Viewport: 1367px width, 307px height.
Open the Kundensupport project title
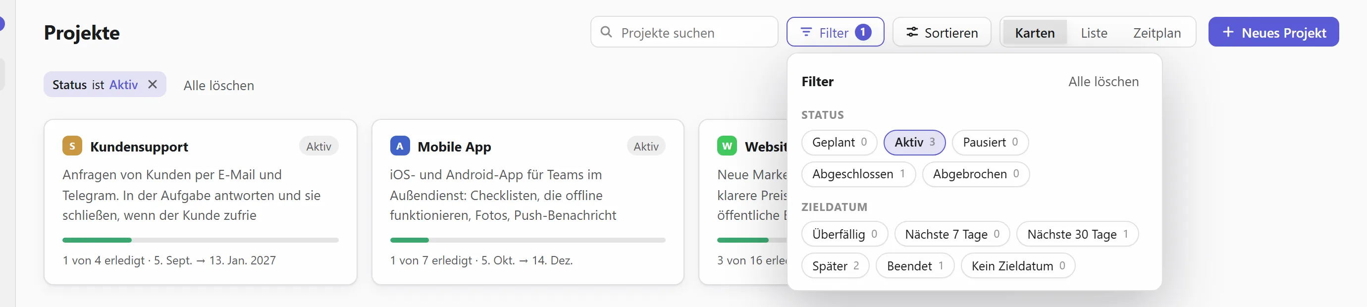pos(139,147)
